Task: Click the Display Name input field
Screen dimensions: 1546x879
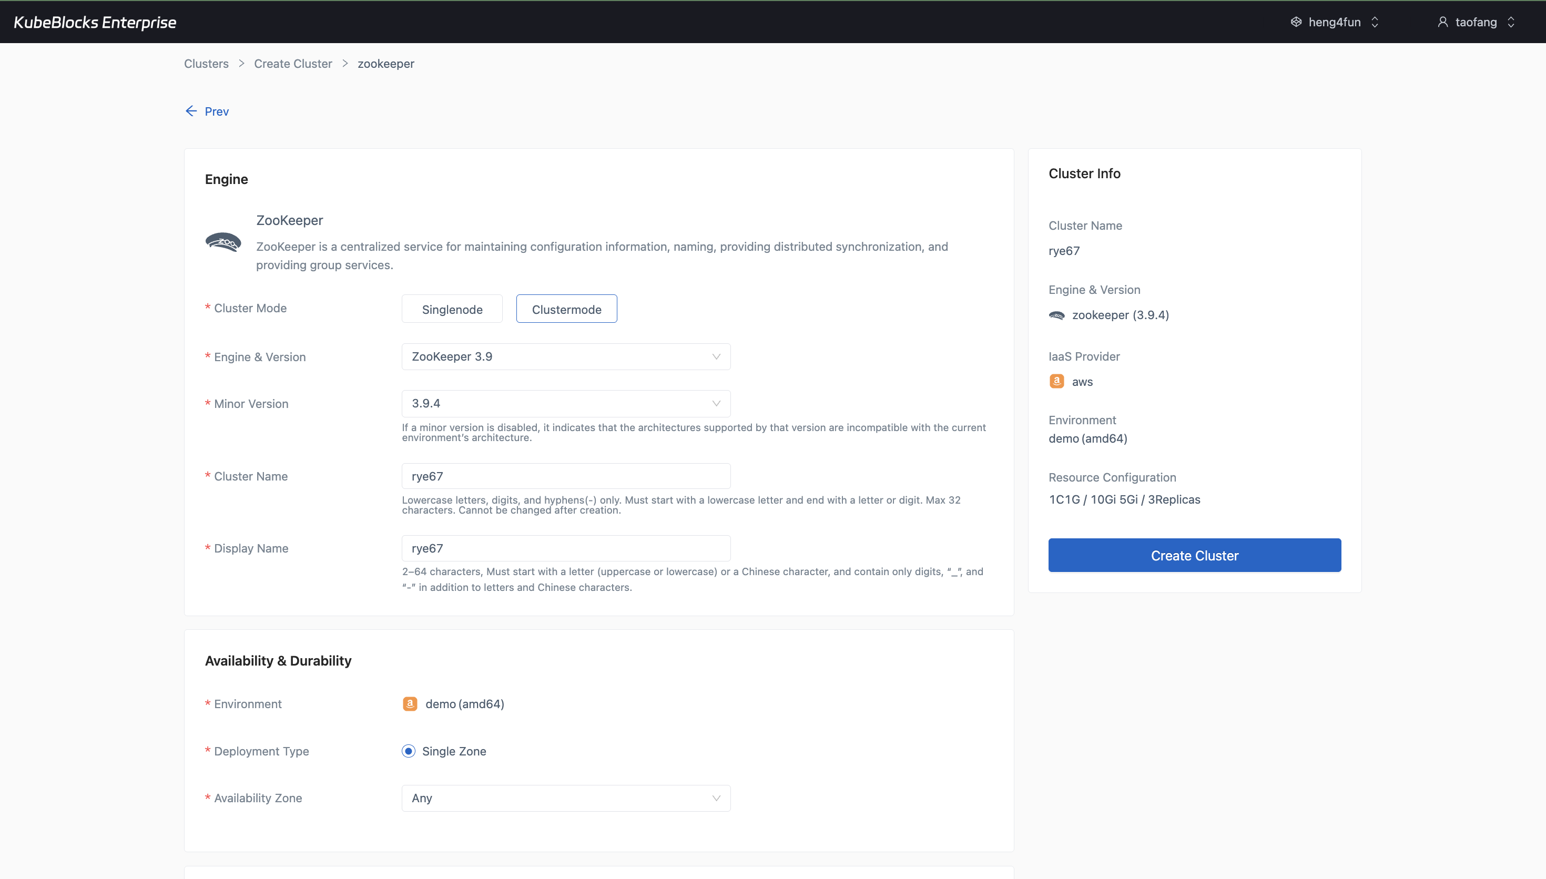Action: click(x=565, y=548)
